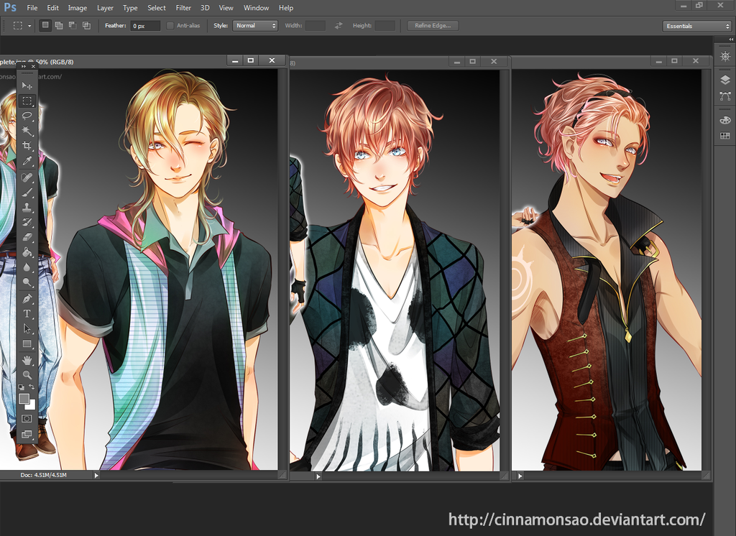This screenshot has height=536, width=736.
Task: Open status bar arrow of middle document
Action: (x=318, y=476)
